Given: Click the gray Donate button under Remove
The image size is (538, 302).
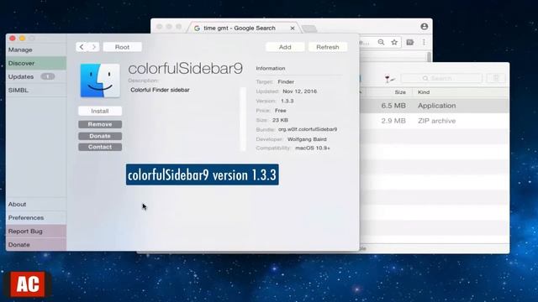Looking at the screenshot, I should point(100,136).
